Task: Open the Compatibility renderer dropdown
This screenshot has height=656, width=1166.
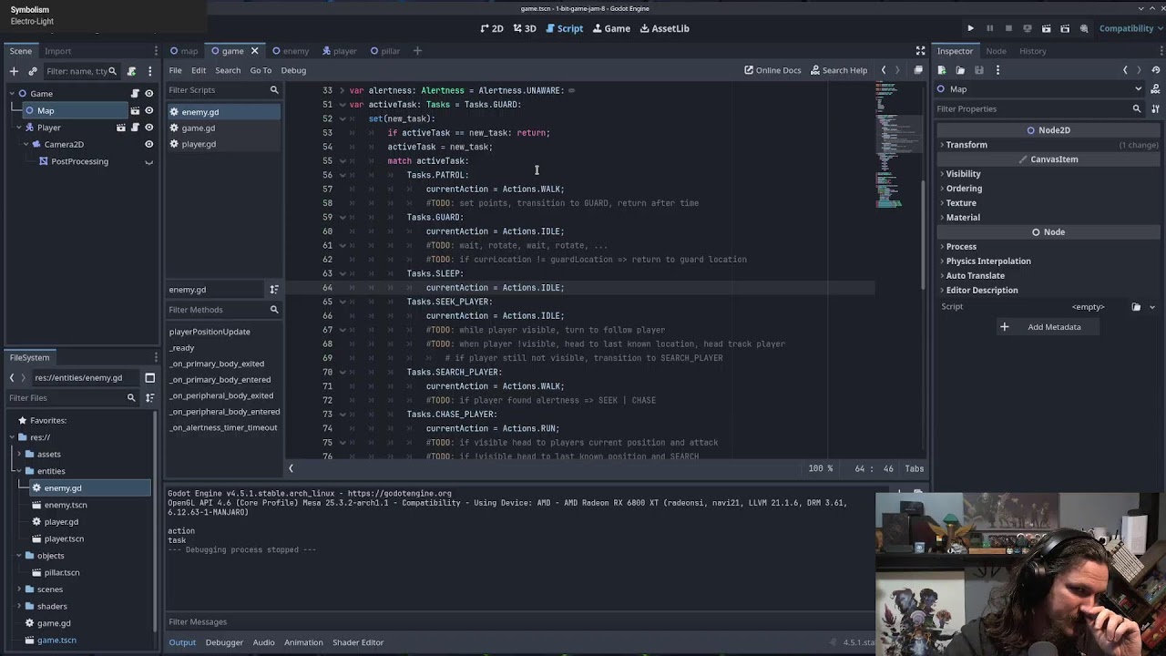Action: coord(1131,28)
